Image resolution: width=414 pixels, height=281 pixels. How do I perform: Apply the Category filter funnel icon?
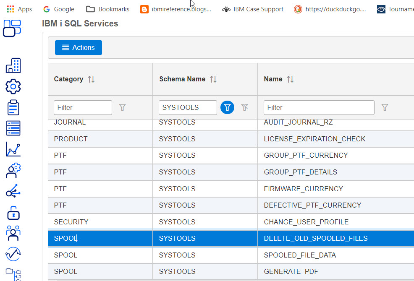(x=122, y=107)
